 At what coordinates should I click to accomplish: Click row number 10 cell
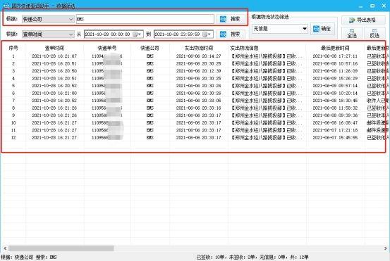pyautogui.click(x=13, y=122)
